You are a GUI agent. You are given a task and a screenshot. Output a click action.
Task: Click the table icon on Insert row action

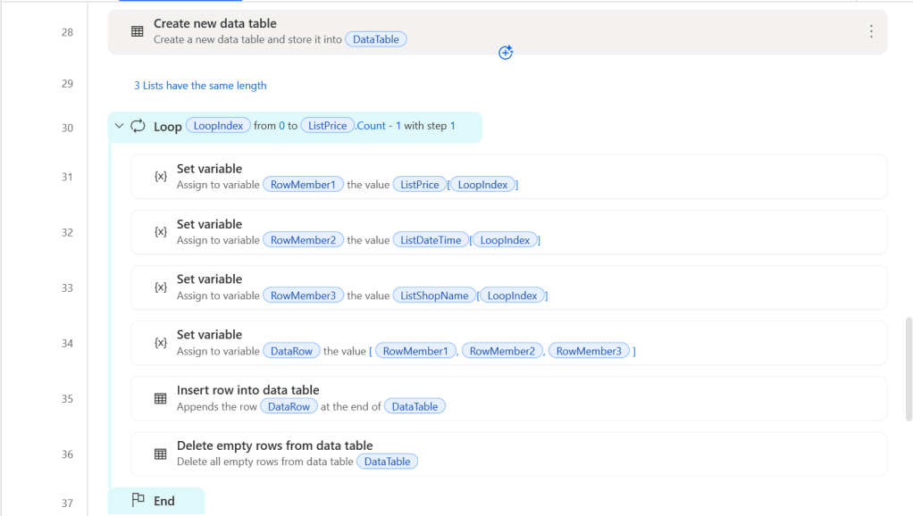(x=161, y=398)
